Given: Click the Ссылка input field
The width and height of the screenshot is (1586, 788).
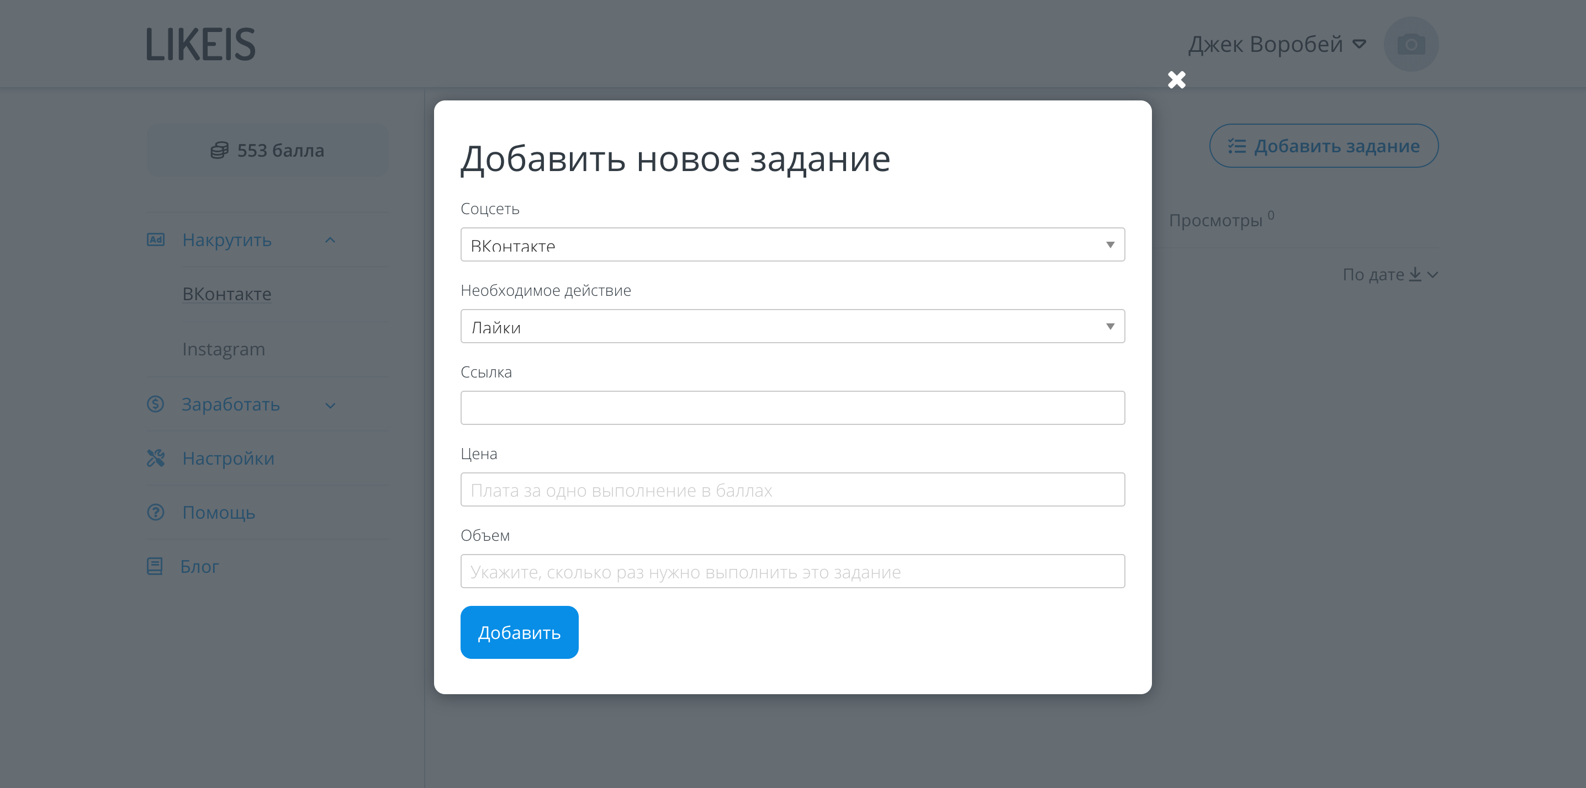Looking at the screenshot, I should coord(792,408).
